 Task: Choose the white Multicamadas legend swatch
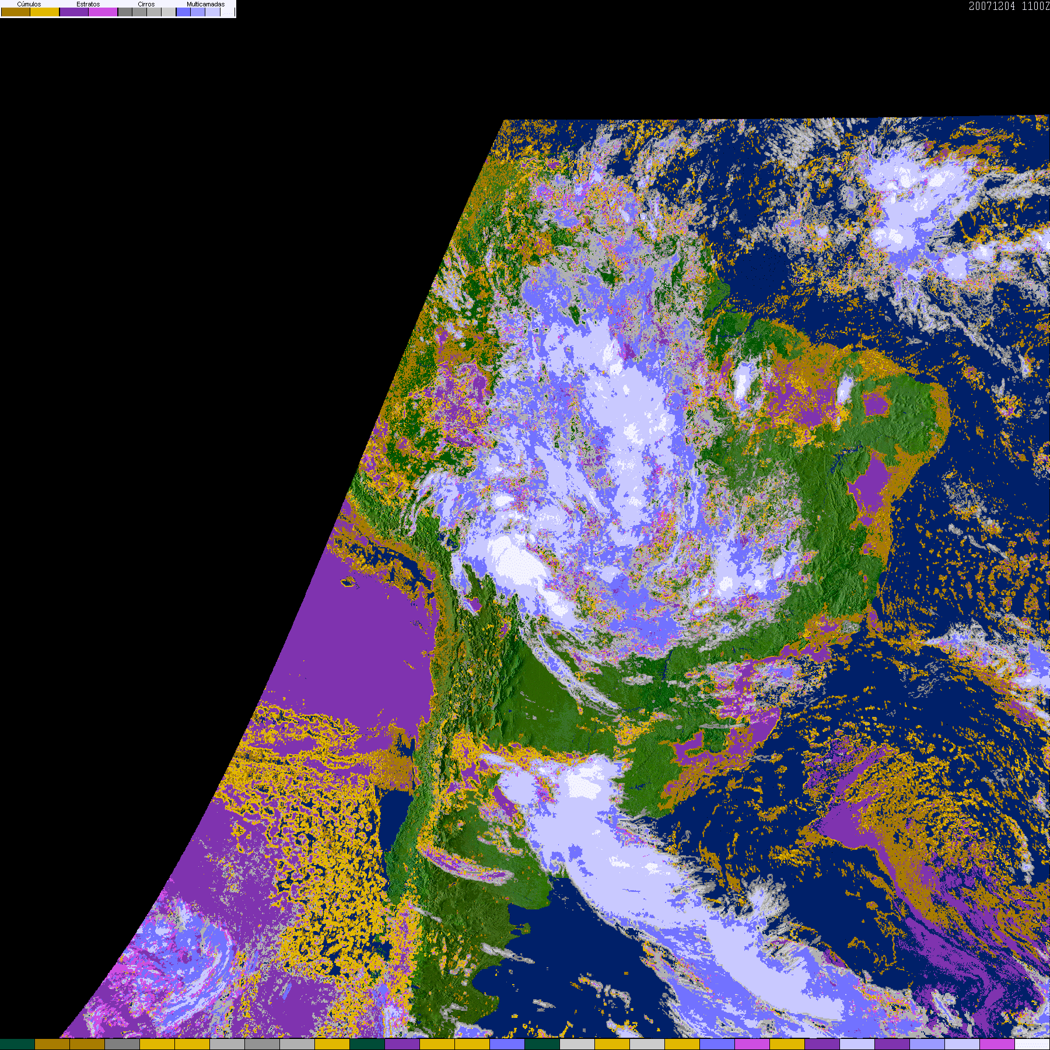pos(228,12)
